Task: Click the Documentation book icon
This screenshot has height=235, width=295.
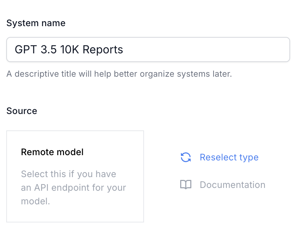Action: [x=186, y=185]
